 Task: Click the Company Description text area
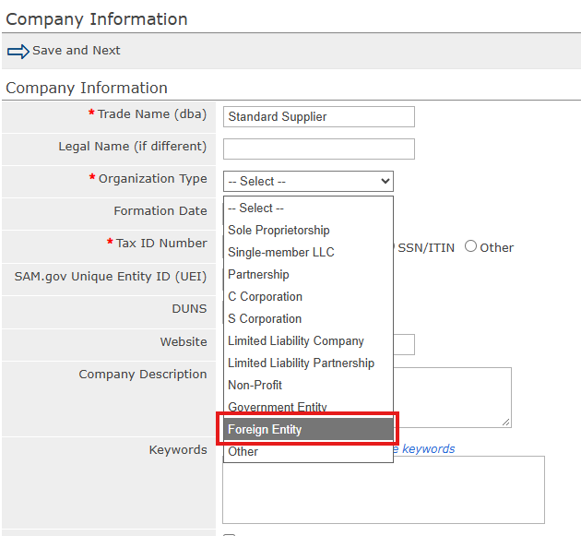pos(453,398)
